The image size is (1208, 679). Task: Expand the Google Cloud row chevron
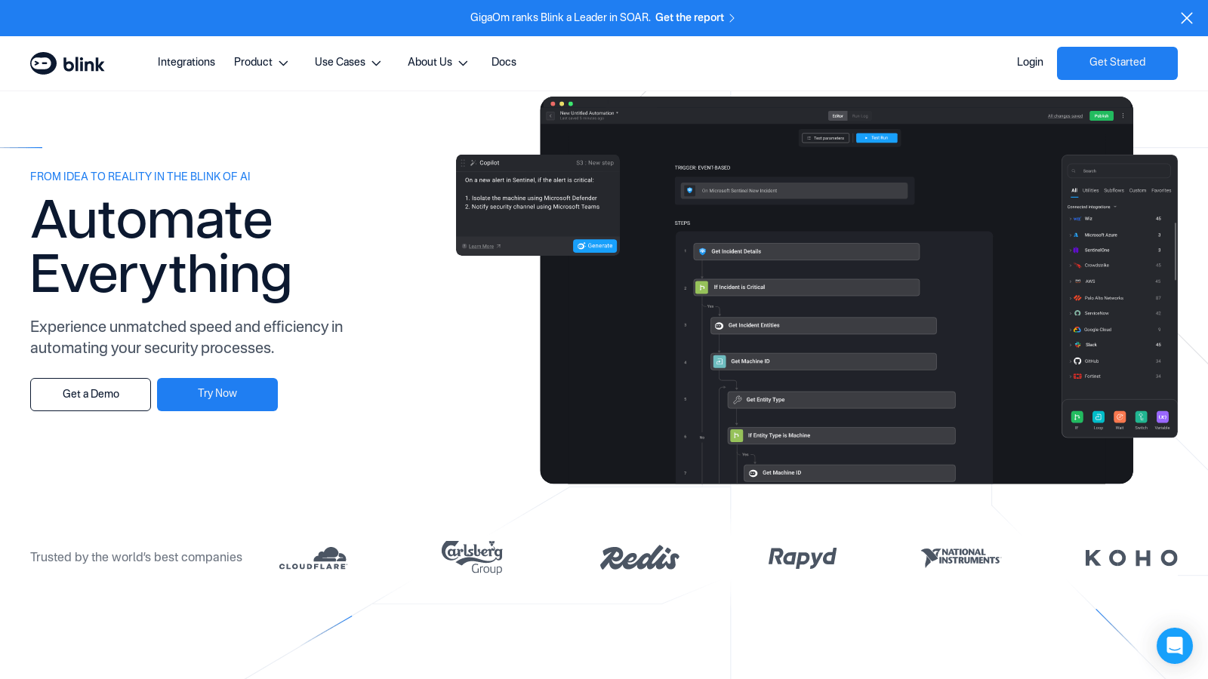[1071, 330]
